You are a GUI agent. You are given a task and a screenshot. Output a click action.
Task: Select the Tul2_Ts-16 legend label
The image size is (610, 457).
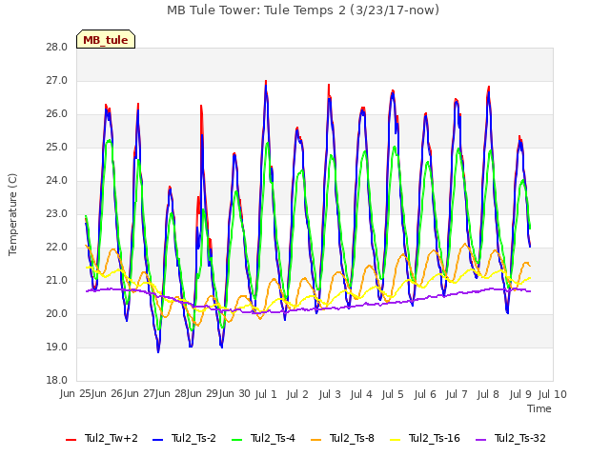click(x=435, y=438)
